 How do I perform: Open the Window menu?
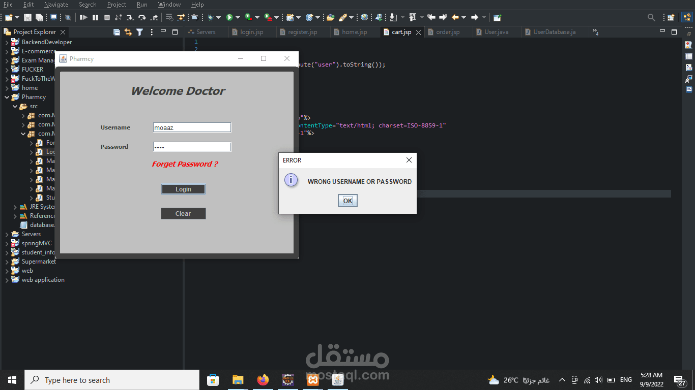169,5
